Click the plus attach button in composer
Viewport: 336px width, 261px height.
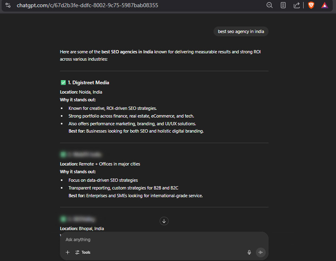click(68, 252)
